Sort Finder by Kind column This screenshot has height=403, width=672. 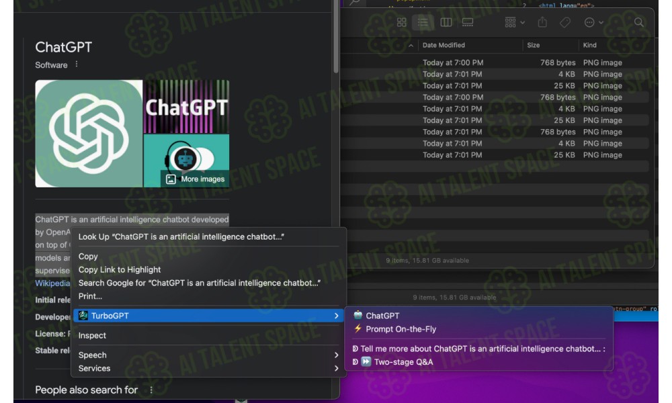click(x=590, y=45)
